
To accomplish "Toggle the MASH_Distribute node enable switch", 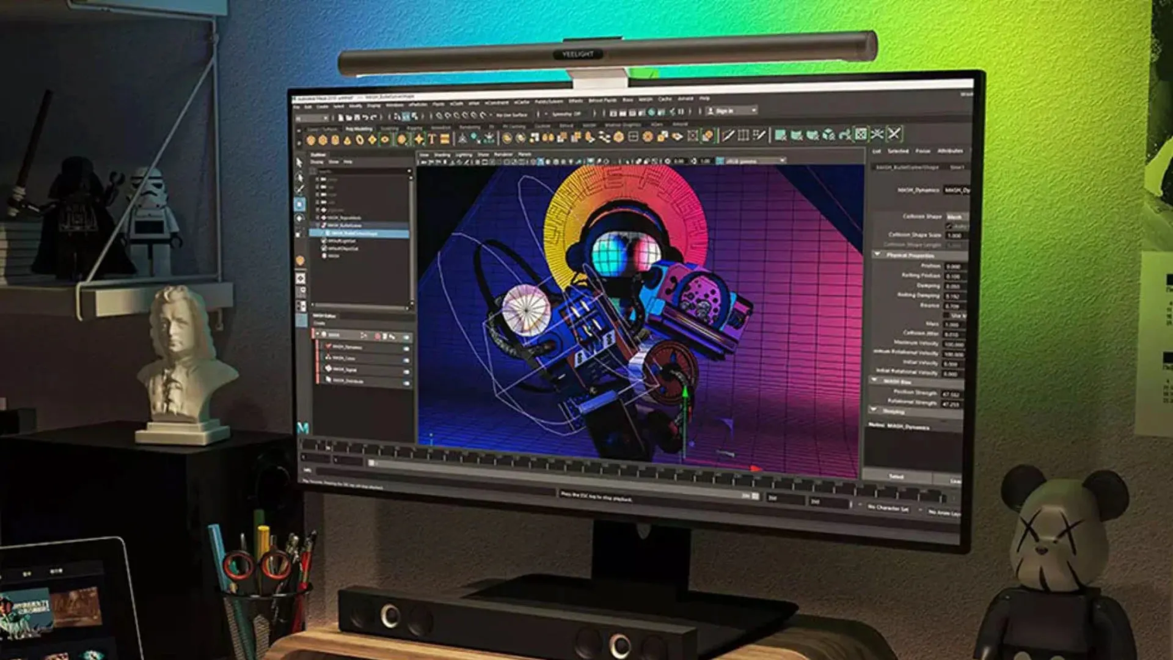I will click(x=406, y=383).
